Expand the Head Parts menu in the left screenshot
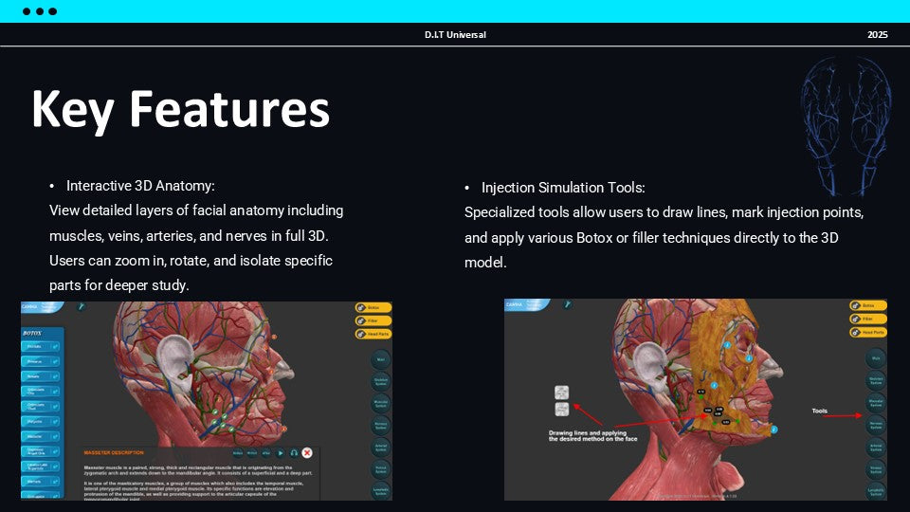Image resolution: width=910 pixels, height=512 pixels. [x=373, y=334]
